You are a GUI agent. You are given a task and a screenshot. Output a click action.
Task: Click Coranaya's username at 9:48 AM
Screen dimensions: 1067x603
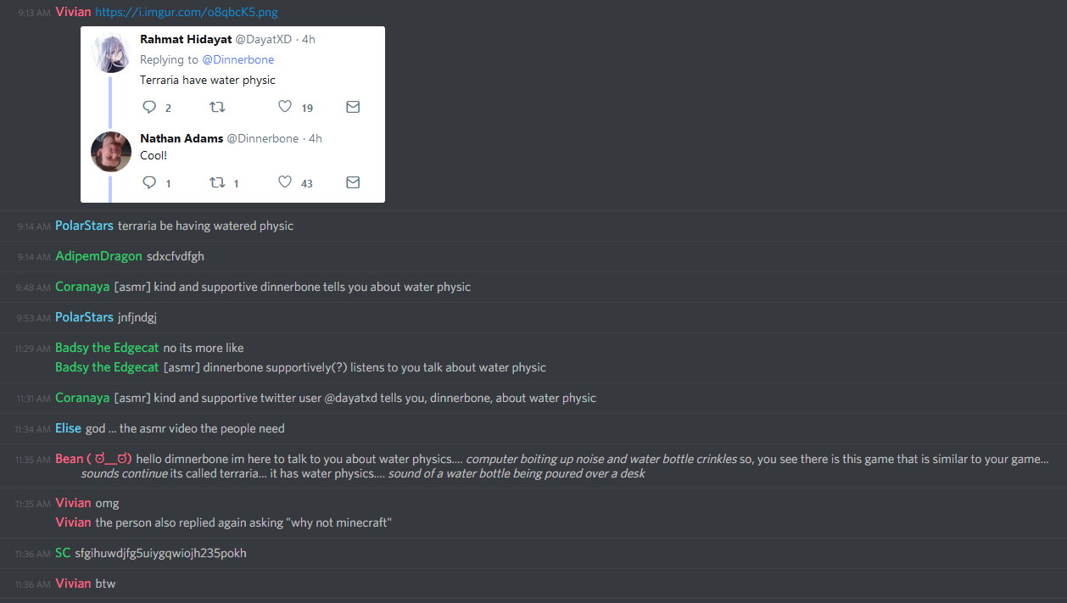(82, 287)
